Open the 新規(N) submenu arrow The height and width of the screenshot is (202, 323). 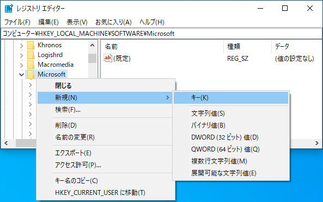pyautogui.click(x=168, y=98)
